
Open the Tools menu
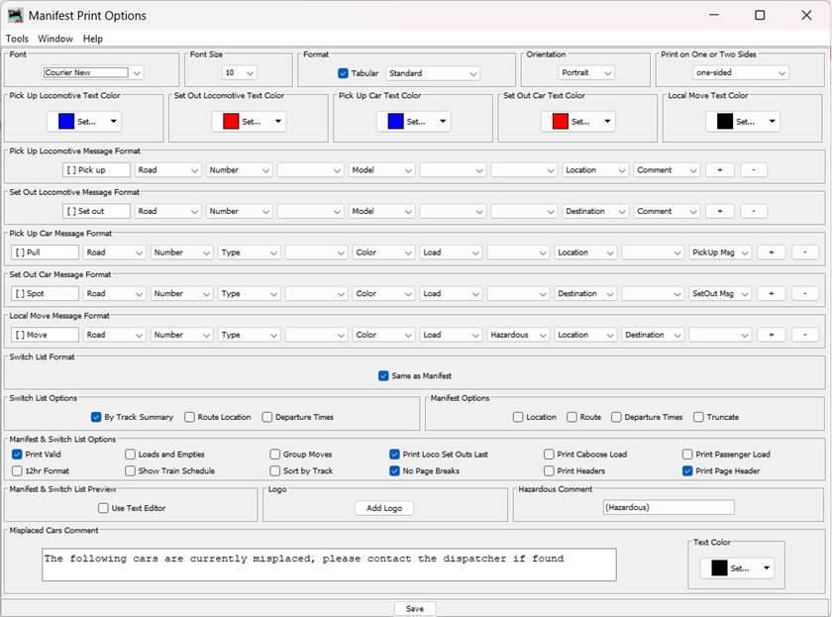click(x=17, y=39)
